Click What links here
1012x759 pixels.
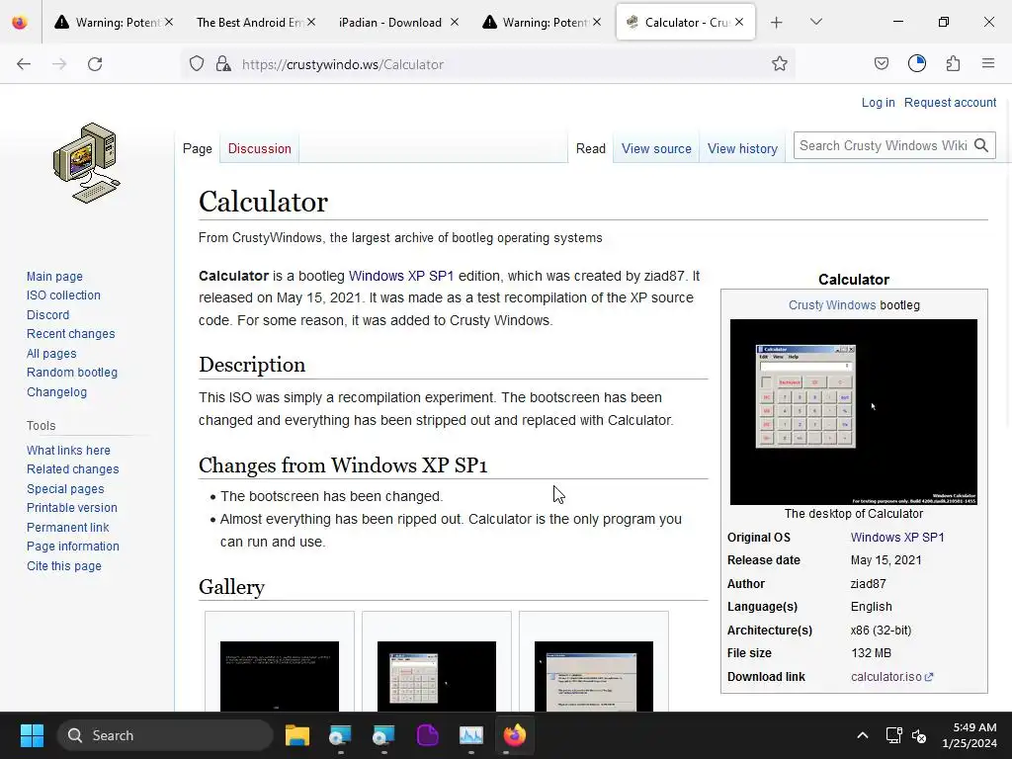(68, 451)
